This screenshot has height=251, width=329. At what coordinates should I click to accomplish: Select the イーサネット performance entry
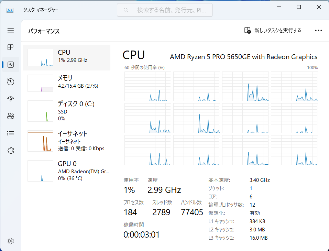(x=67, y=141)
